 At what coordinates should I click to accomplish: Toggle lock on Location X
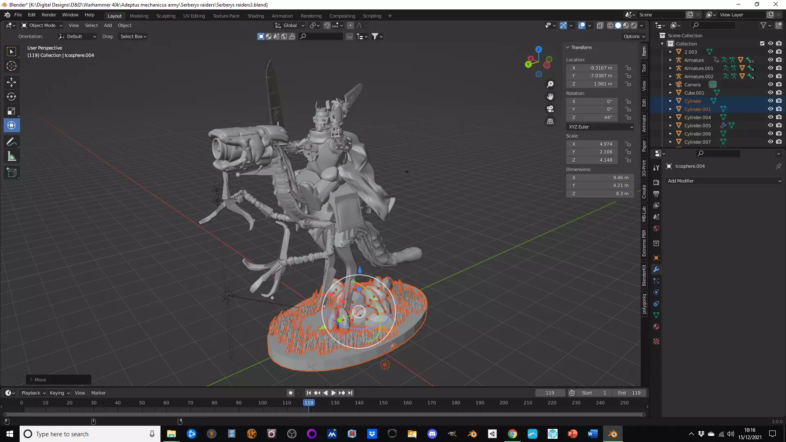click(628, 68)
